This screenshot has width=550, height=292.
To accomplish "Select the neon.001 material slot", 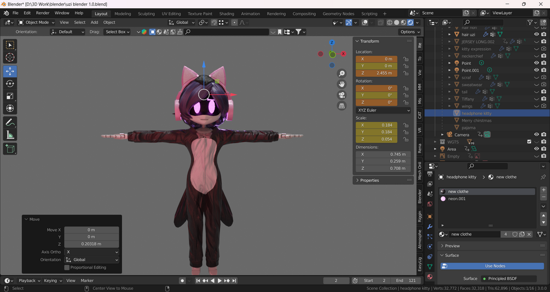I will coord(487,198).
